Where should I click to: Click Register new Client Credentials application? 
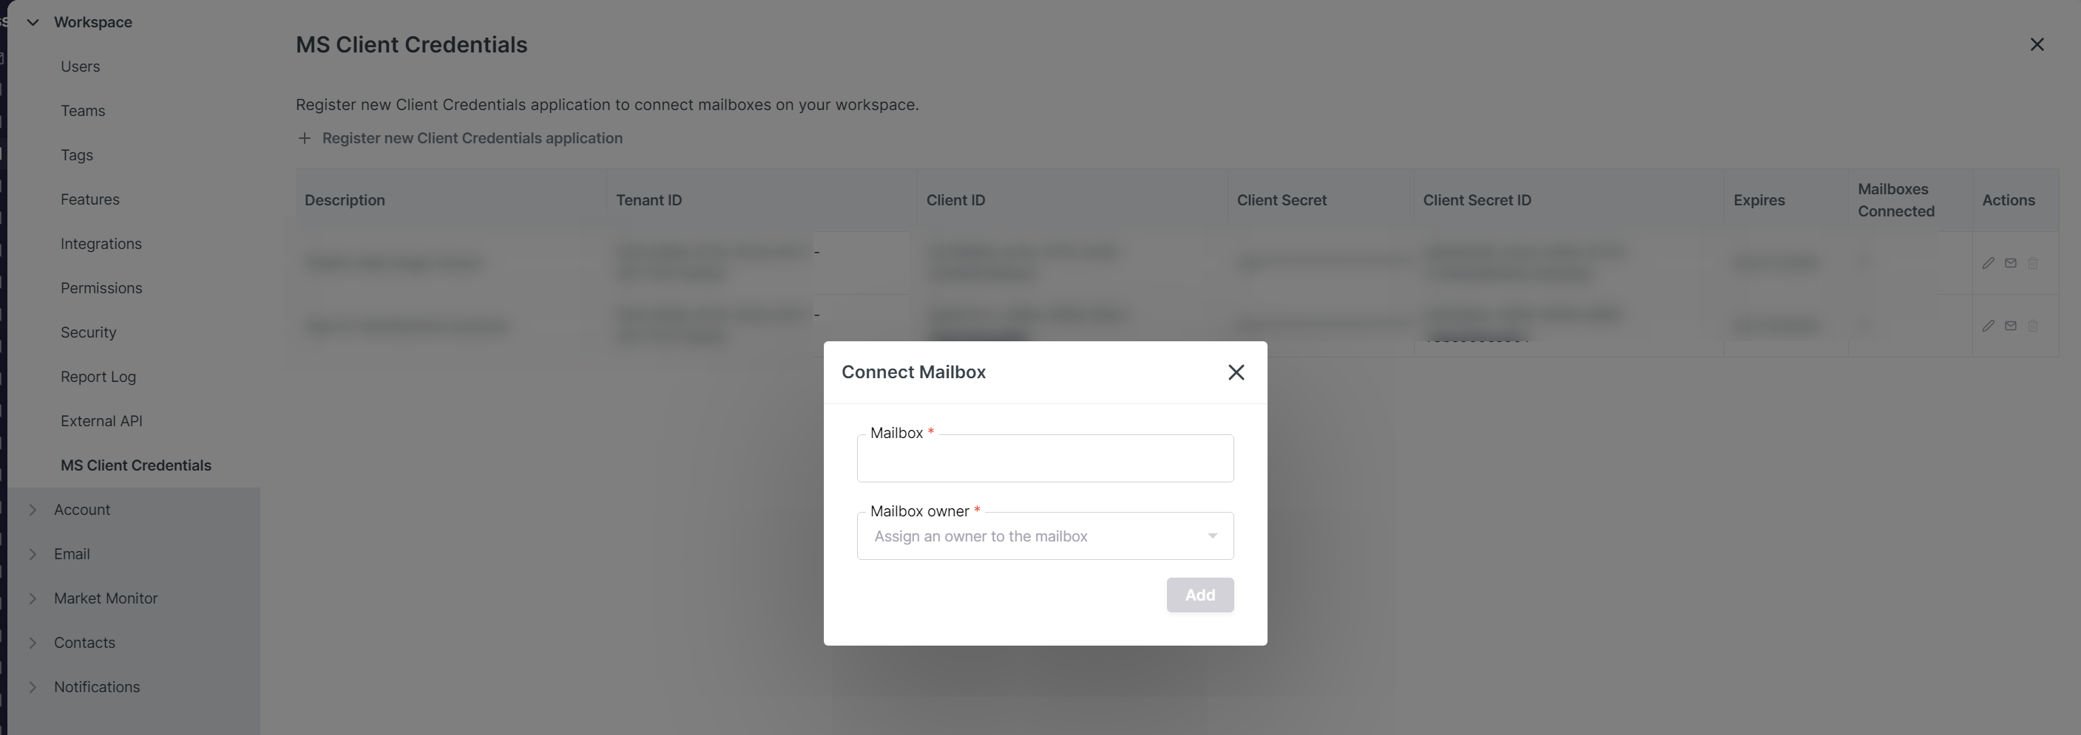pyautogui.click(x=473, y=138)
